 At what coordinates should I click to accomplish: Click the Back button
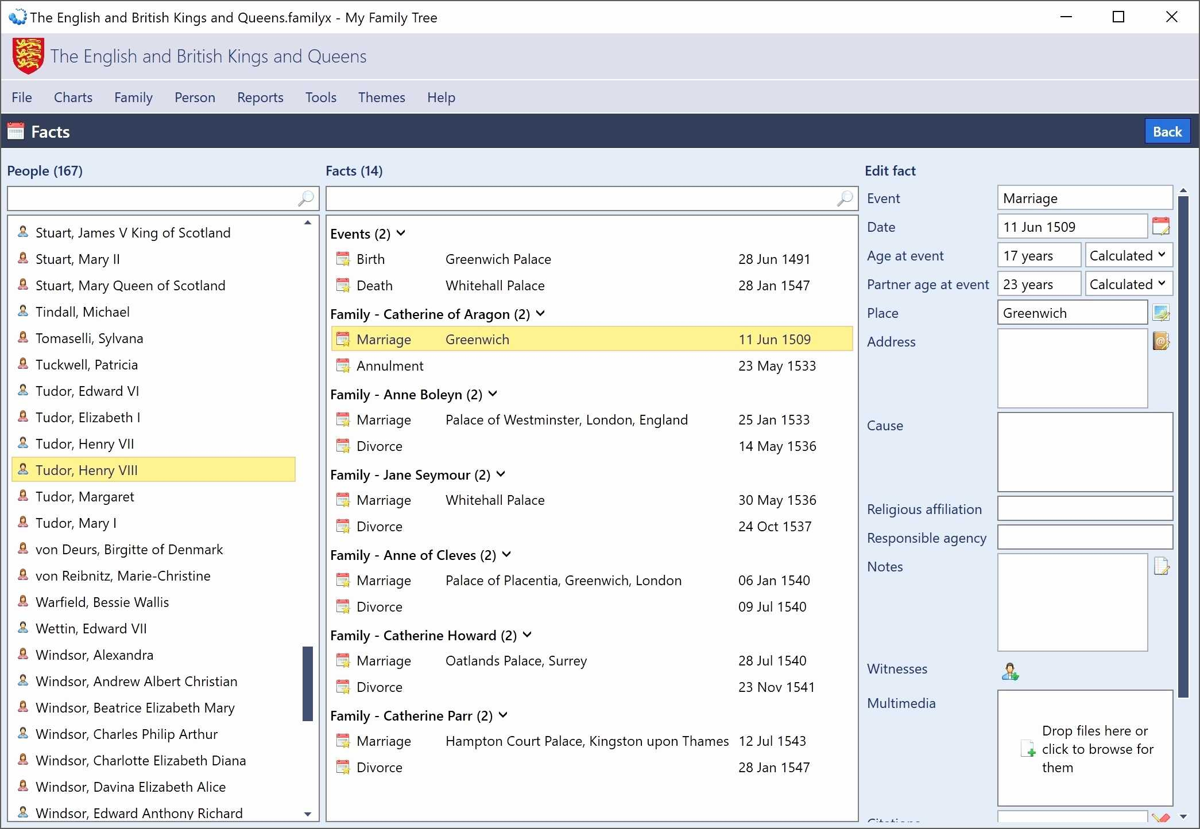click(1167, 132)
